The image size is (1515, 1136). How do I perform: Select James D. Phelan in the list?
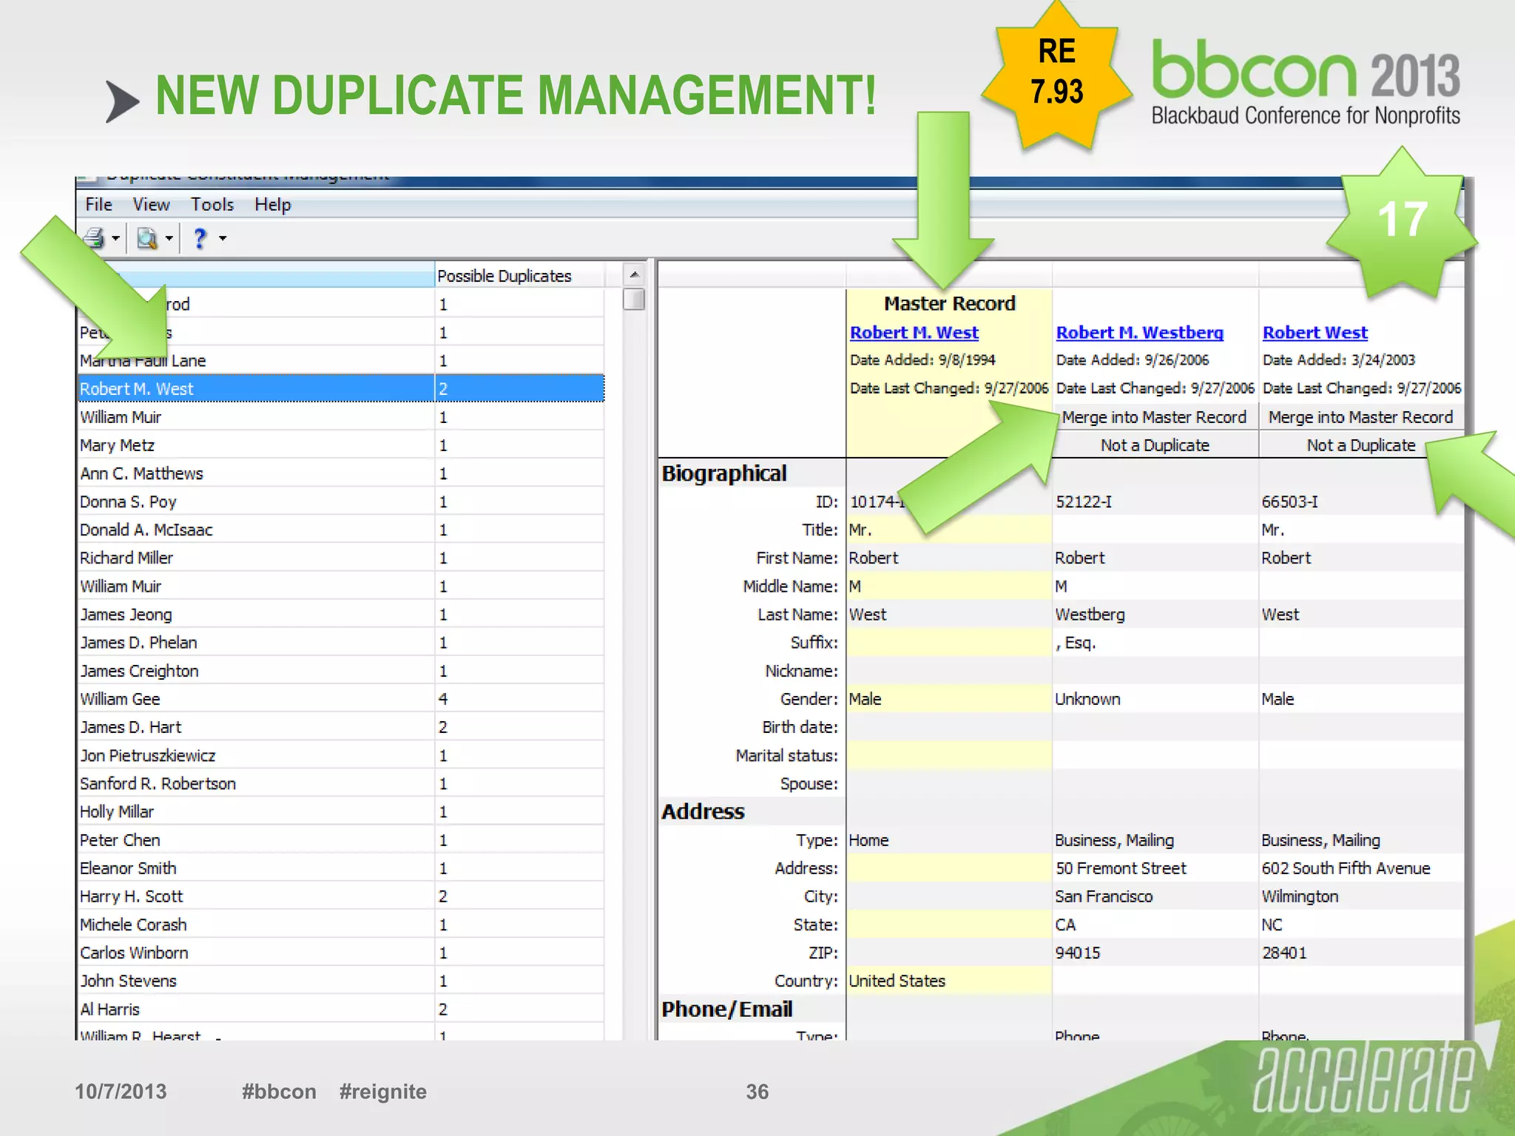click(342, 643)
